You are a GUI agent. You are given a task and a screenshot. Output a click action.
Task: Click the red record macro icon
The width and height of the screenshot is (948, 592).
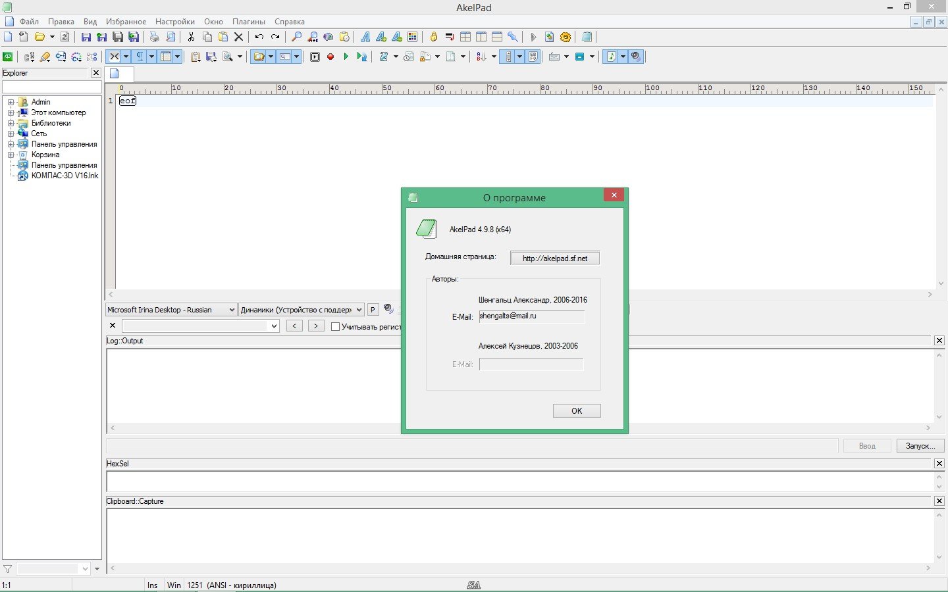pos(330,57)
